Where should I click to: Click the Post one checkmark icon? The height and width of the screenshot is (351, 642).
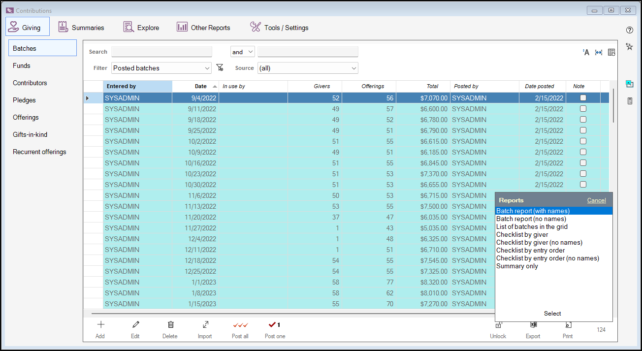[x=274, y=325]
